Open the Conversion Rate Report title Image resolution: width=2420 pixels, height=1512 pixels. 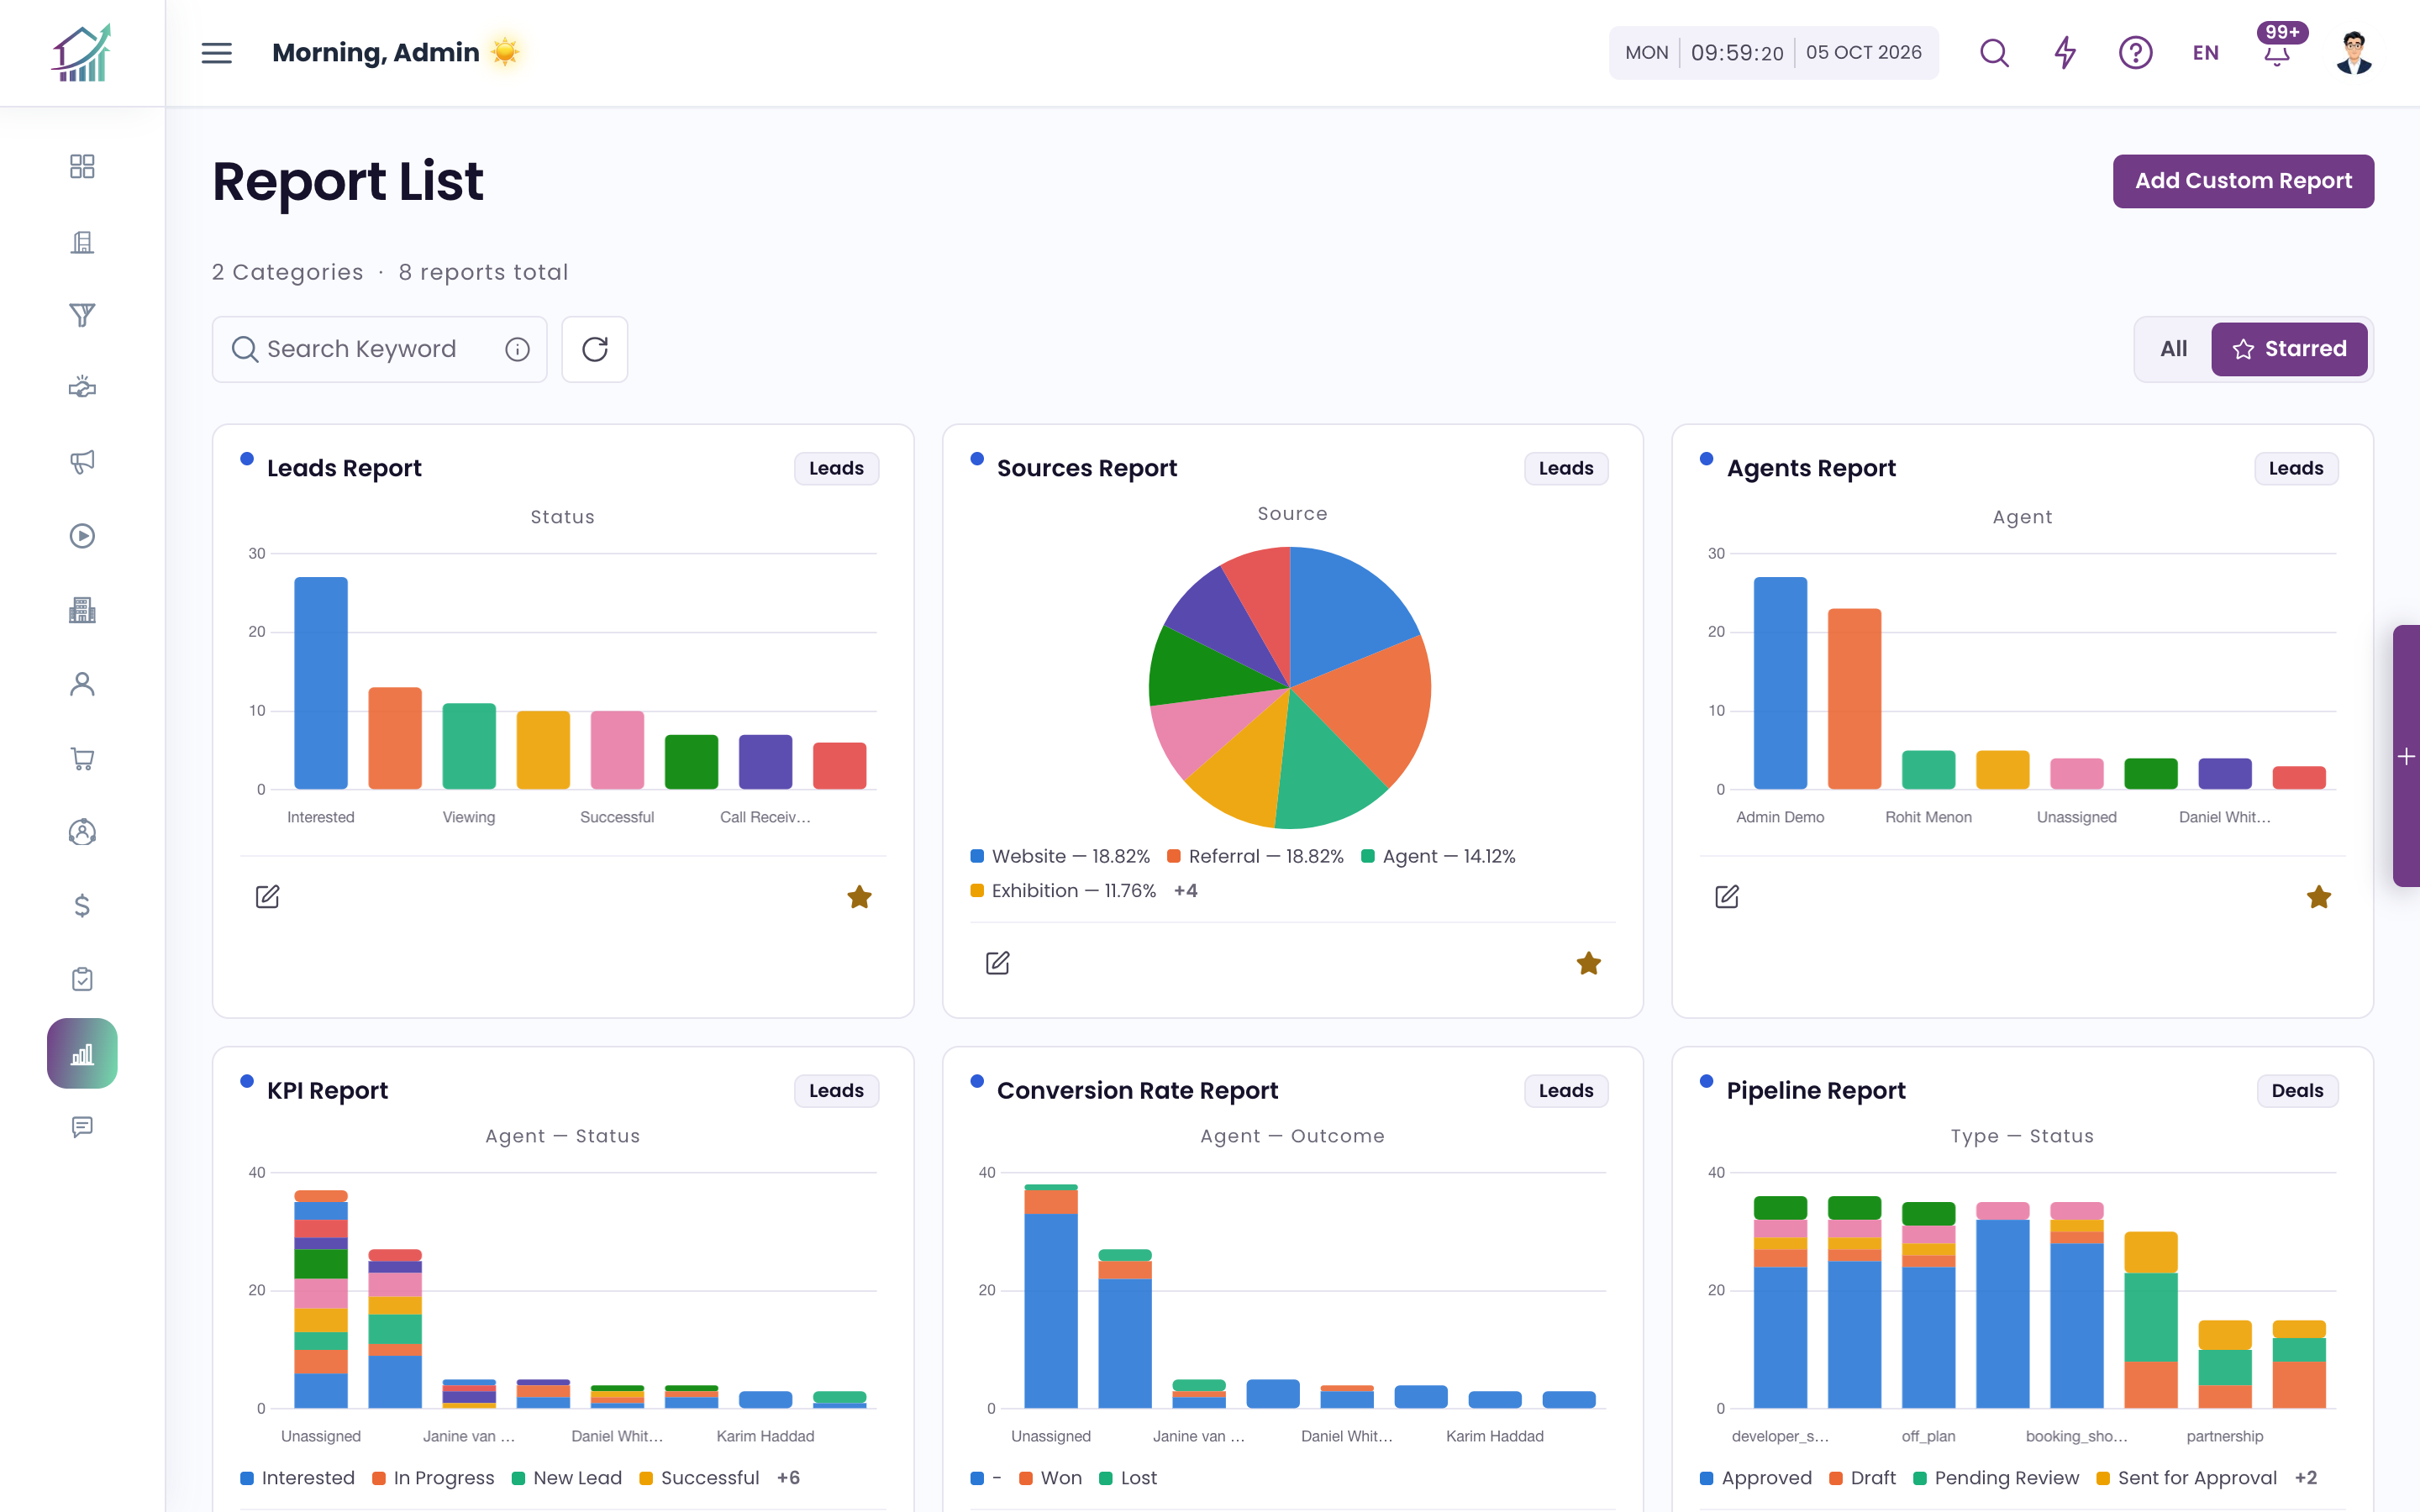tap(1137, 1090)
